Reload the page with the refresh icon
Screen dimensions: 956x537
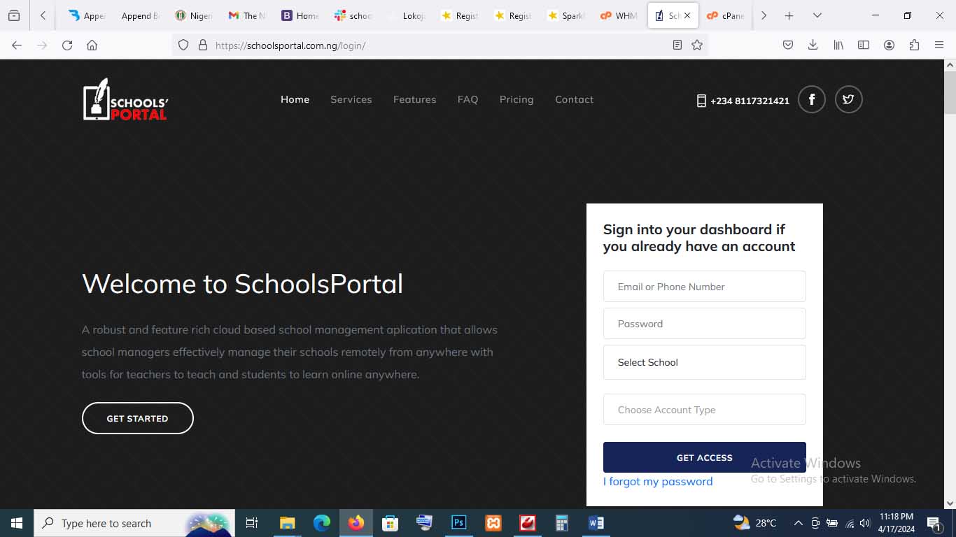pyautogui.click(x=67, y=45)
